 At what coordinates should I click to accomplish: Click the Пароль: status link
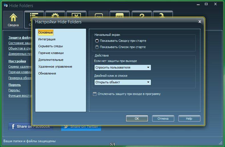coord(14,90)
